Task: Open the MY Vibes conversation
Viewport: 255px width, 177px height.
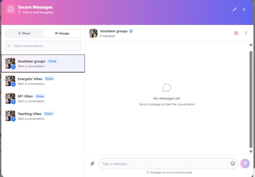Action: [x=43, y=98]
